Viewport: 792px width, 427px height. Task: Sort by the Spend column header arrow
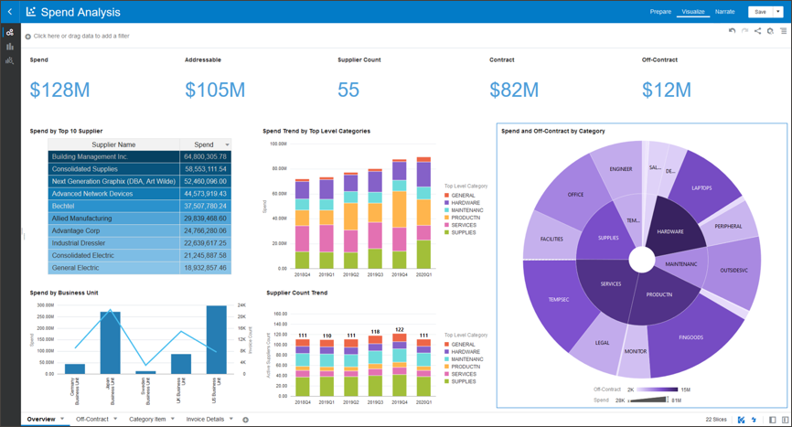228,144
